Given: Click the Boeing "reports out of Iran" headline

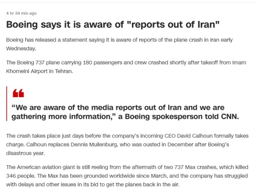Looking at the screenshot, I should tap(113, 24).
